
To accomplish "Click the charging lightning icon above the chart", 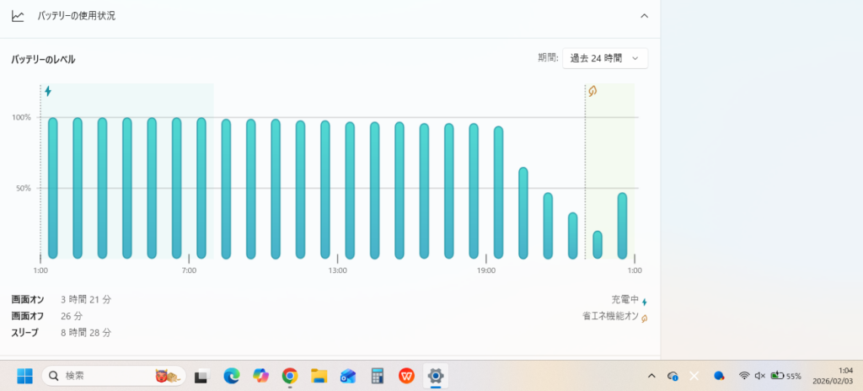I will [x=48, y=91].
